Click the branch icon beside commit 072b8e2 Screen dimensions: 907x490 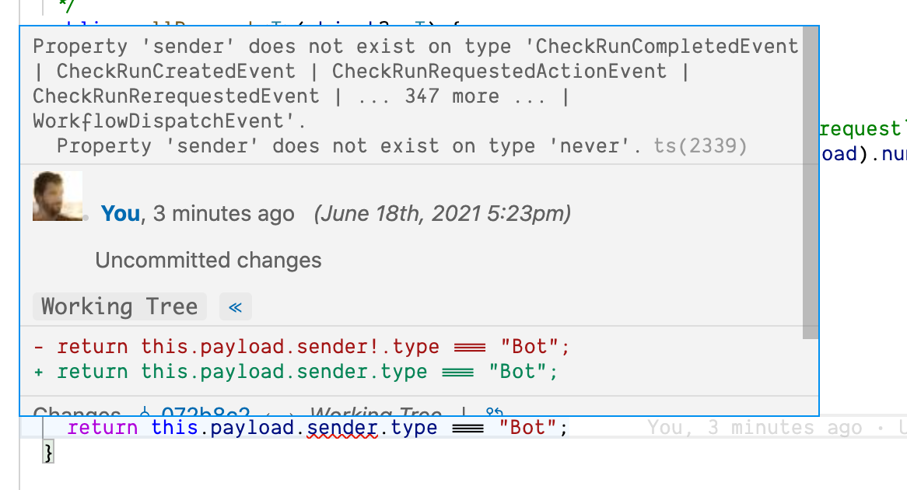(145, 411)
